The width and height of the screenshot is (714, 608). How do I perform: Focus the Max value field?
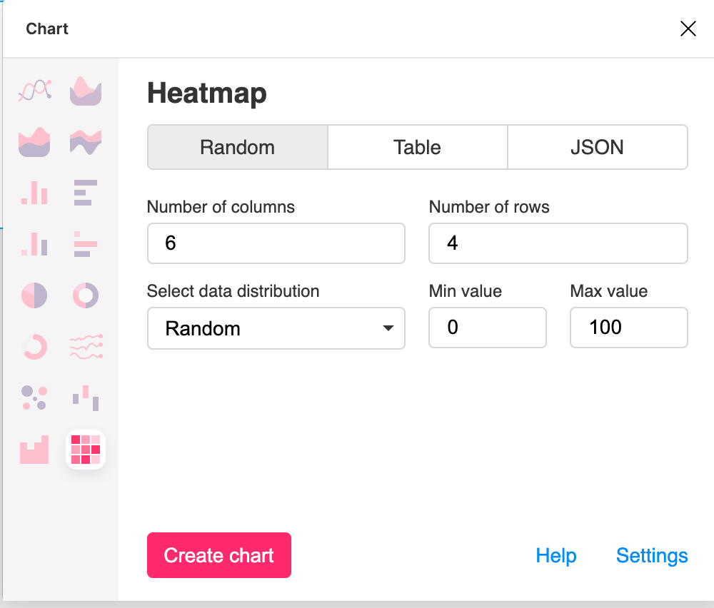point(629,328)
